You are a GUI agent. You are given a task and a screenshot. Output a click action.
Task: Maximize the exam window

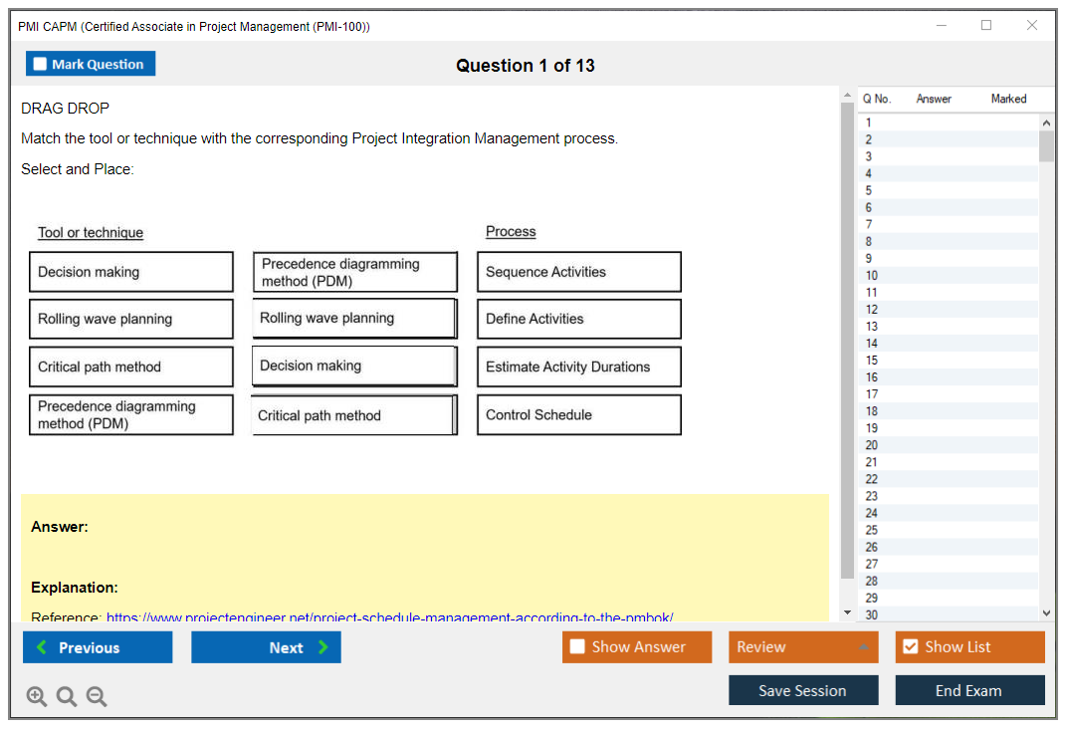tap(986, 26)
